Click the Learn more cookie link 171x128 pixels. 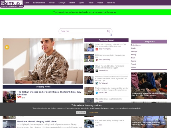(x=93, y=113)
